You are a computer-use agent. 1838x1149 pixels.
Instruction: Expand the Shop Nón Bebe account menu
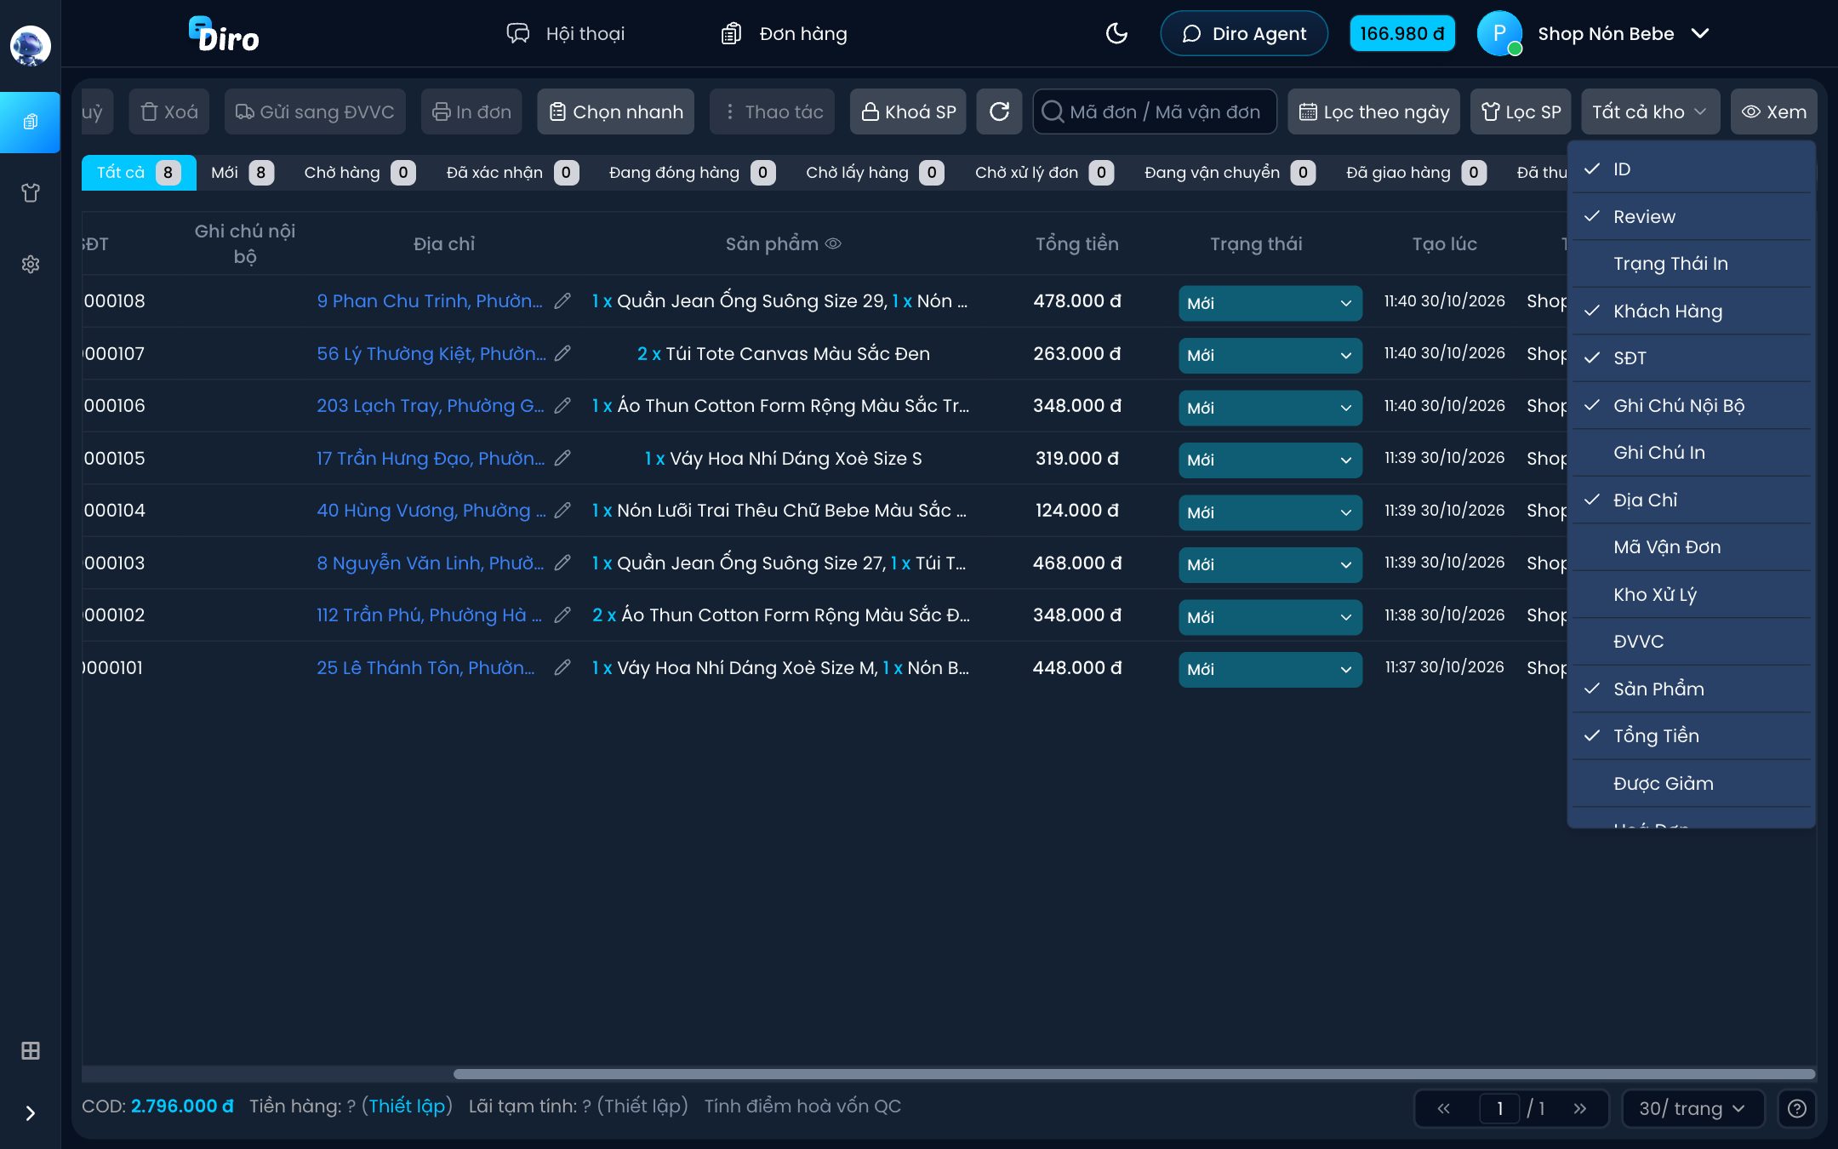click(x=1699, y=33)
